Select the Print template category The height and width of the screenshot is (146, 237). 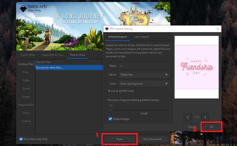(x=26, y=72)
